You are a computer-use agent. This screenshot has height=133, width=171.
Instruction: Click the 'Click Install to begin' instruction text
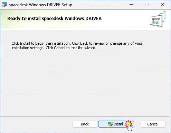(x=77, y=45)
